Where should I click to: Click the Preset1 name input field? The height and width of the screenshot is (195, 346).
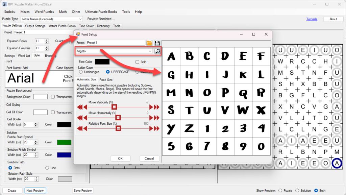pyautogui.click(x=115, y=43)
